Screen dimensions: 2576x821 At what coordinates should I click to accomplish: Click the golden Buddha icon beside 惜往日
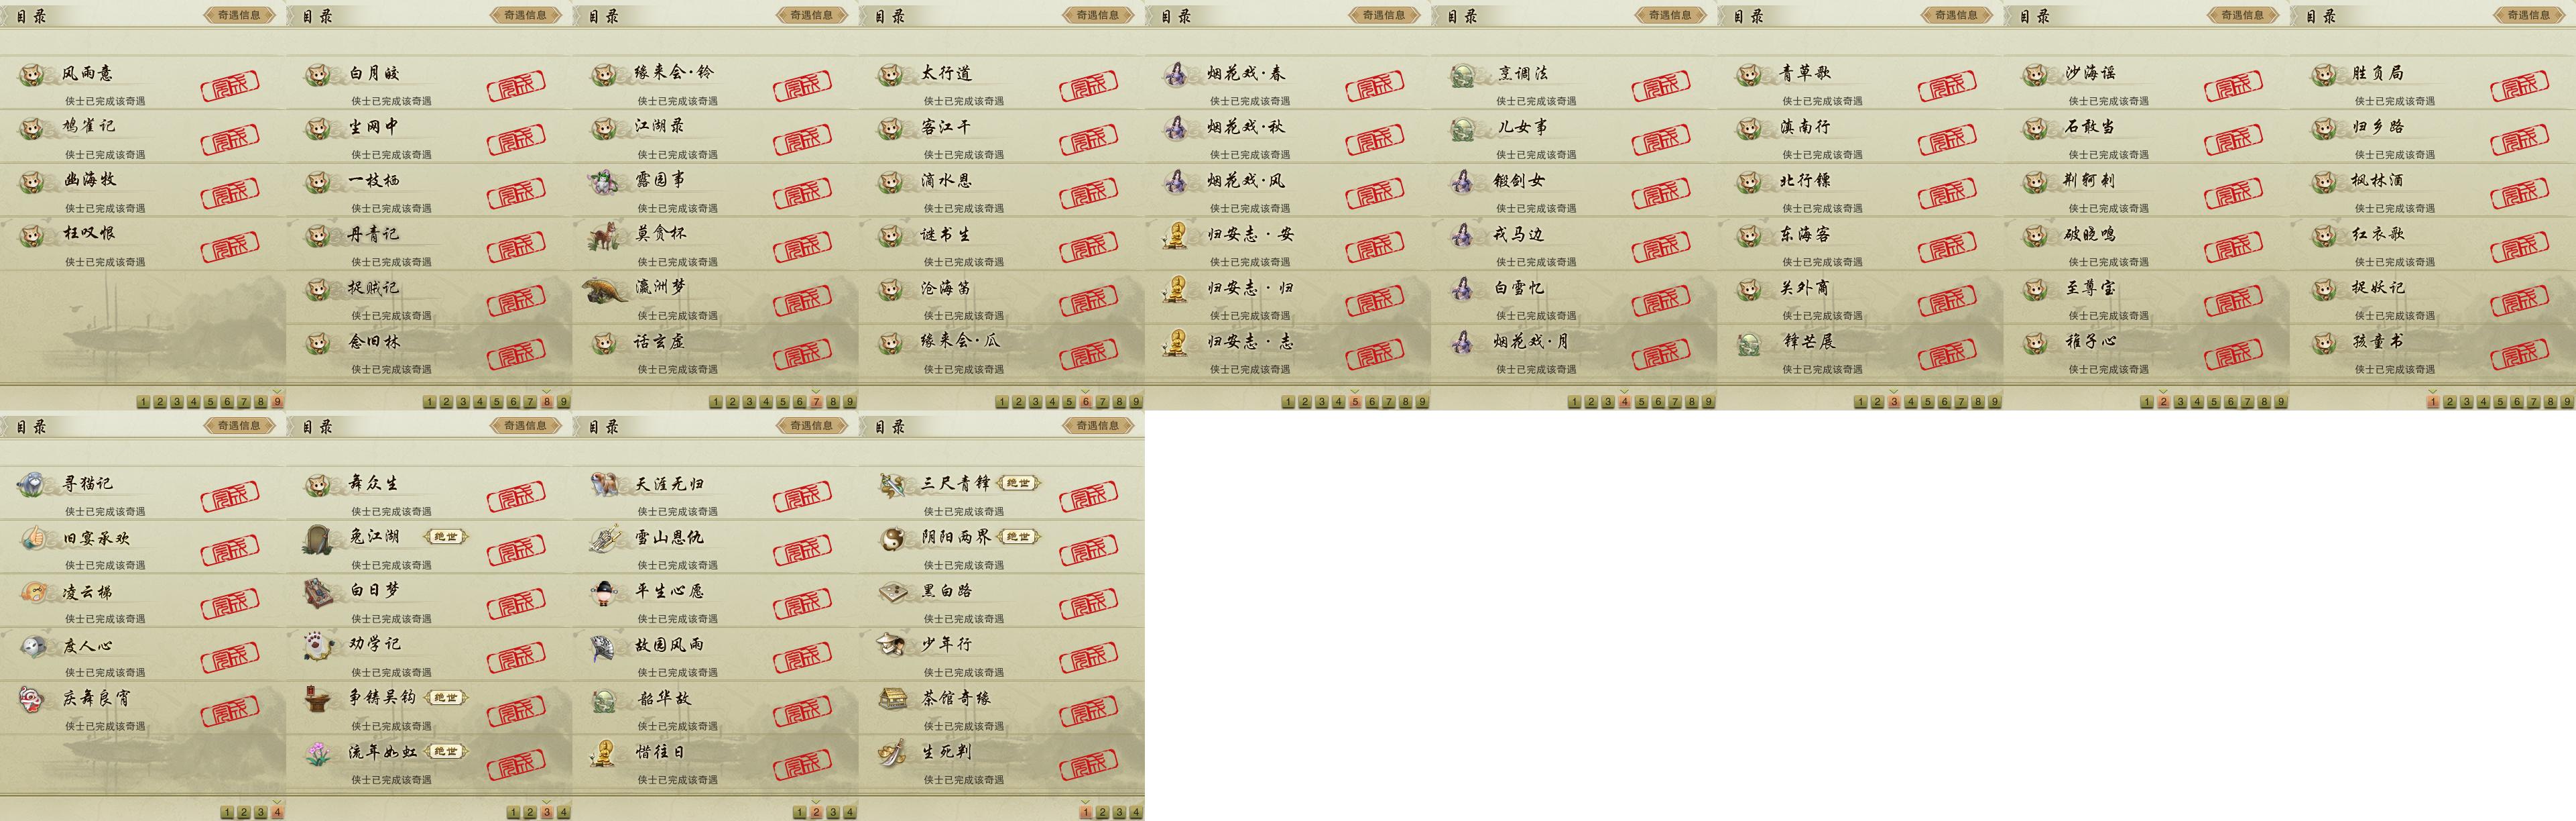click(604, 753)
